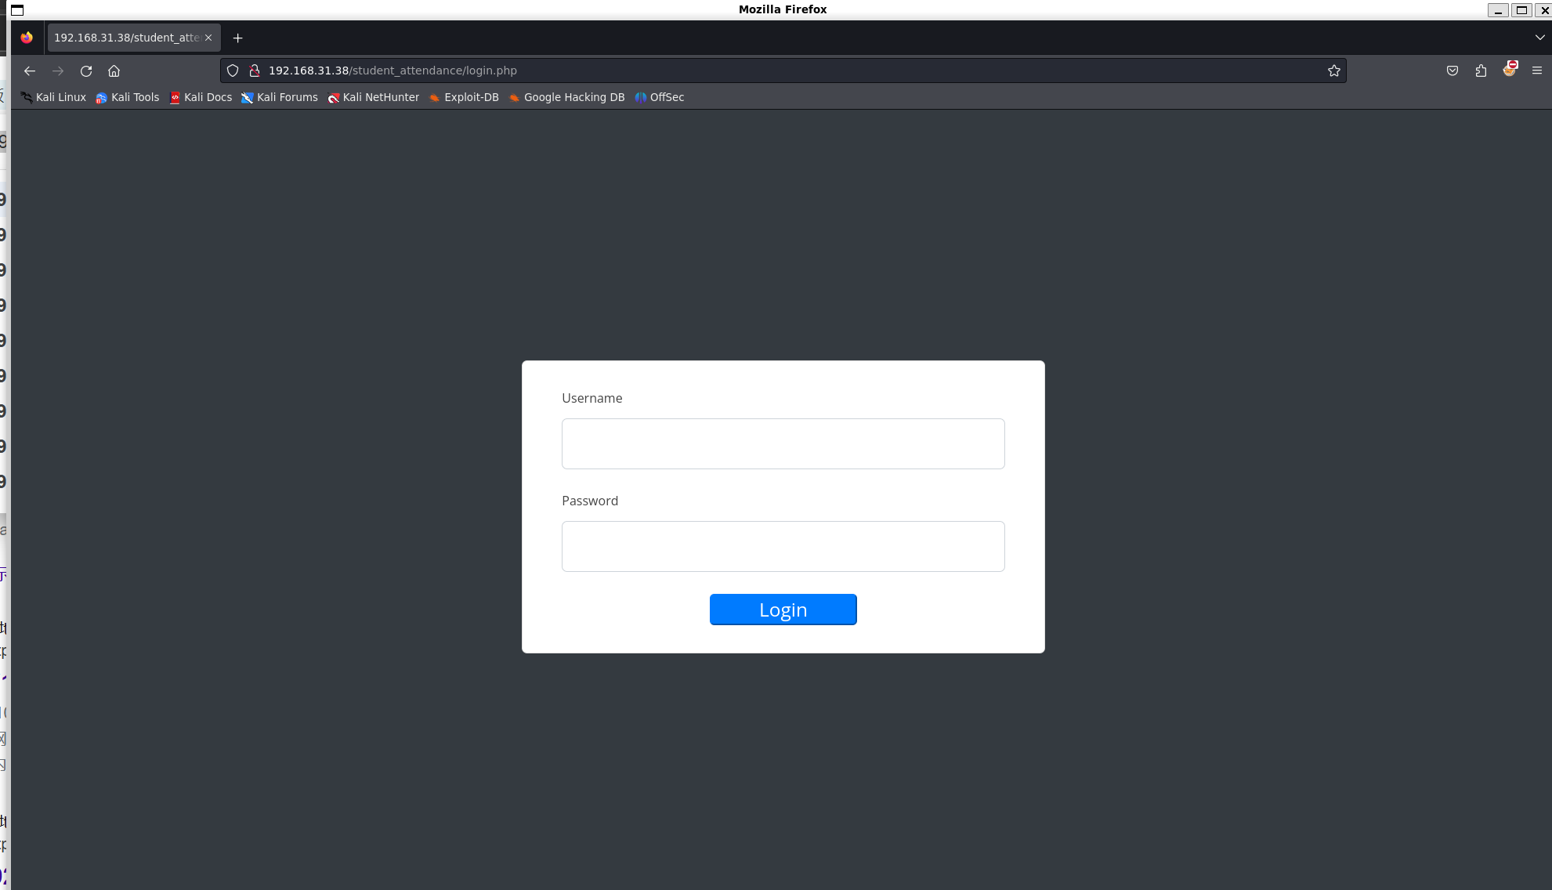The image size is (1552, 890).
Task: Reload the current page
Action: pos(86,71)
